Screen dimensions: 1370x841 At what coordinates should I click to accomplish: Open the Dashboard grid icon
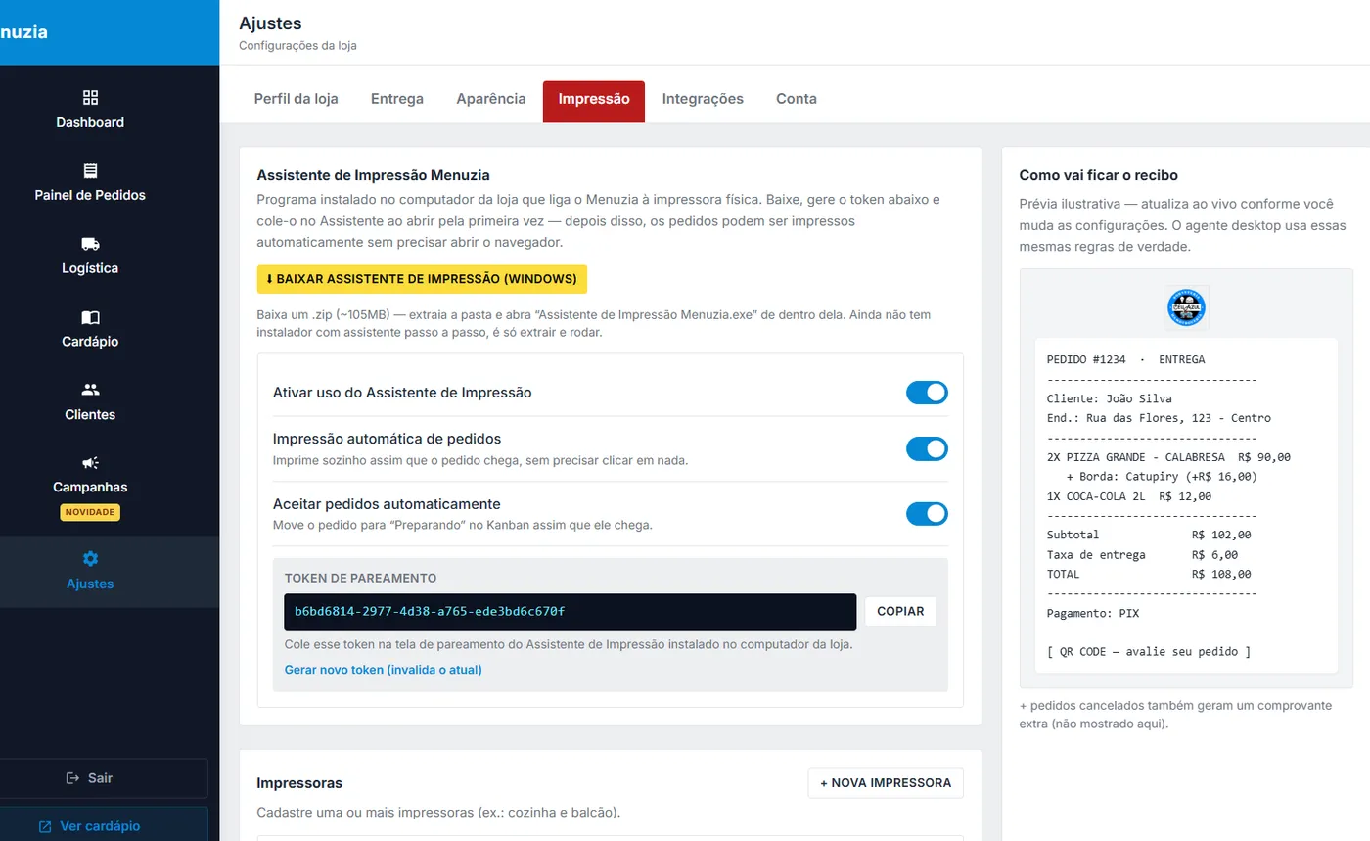point(90,97)
